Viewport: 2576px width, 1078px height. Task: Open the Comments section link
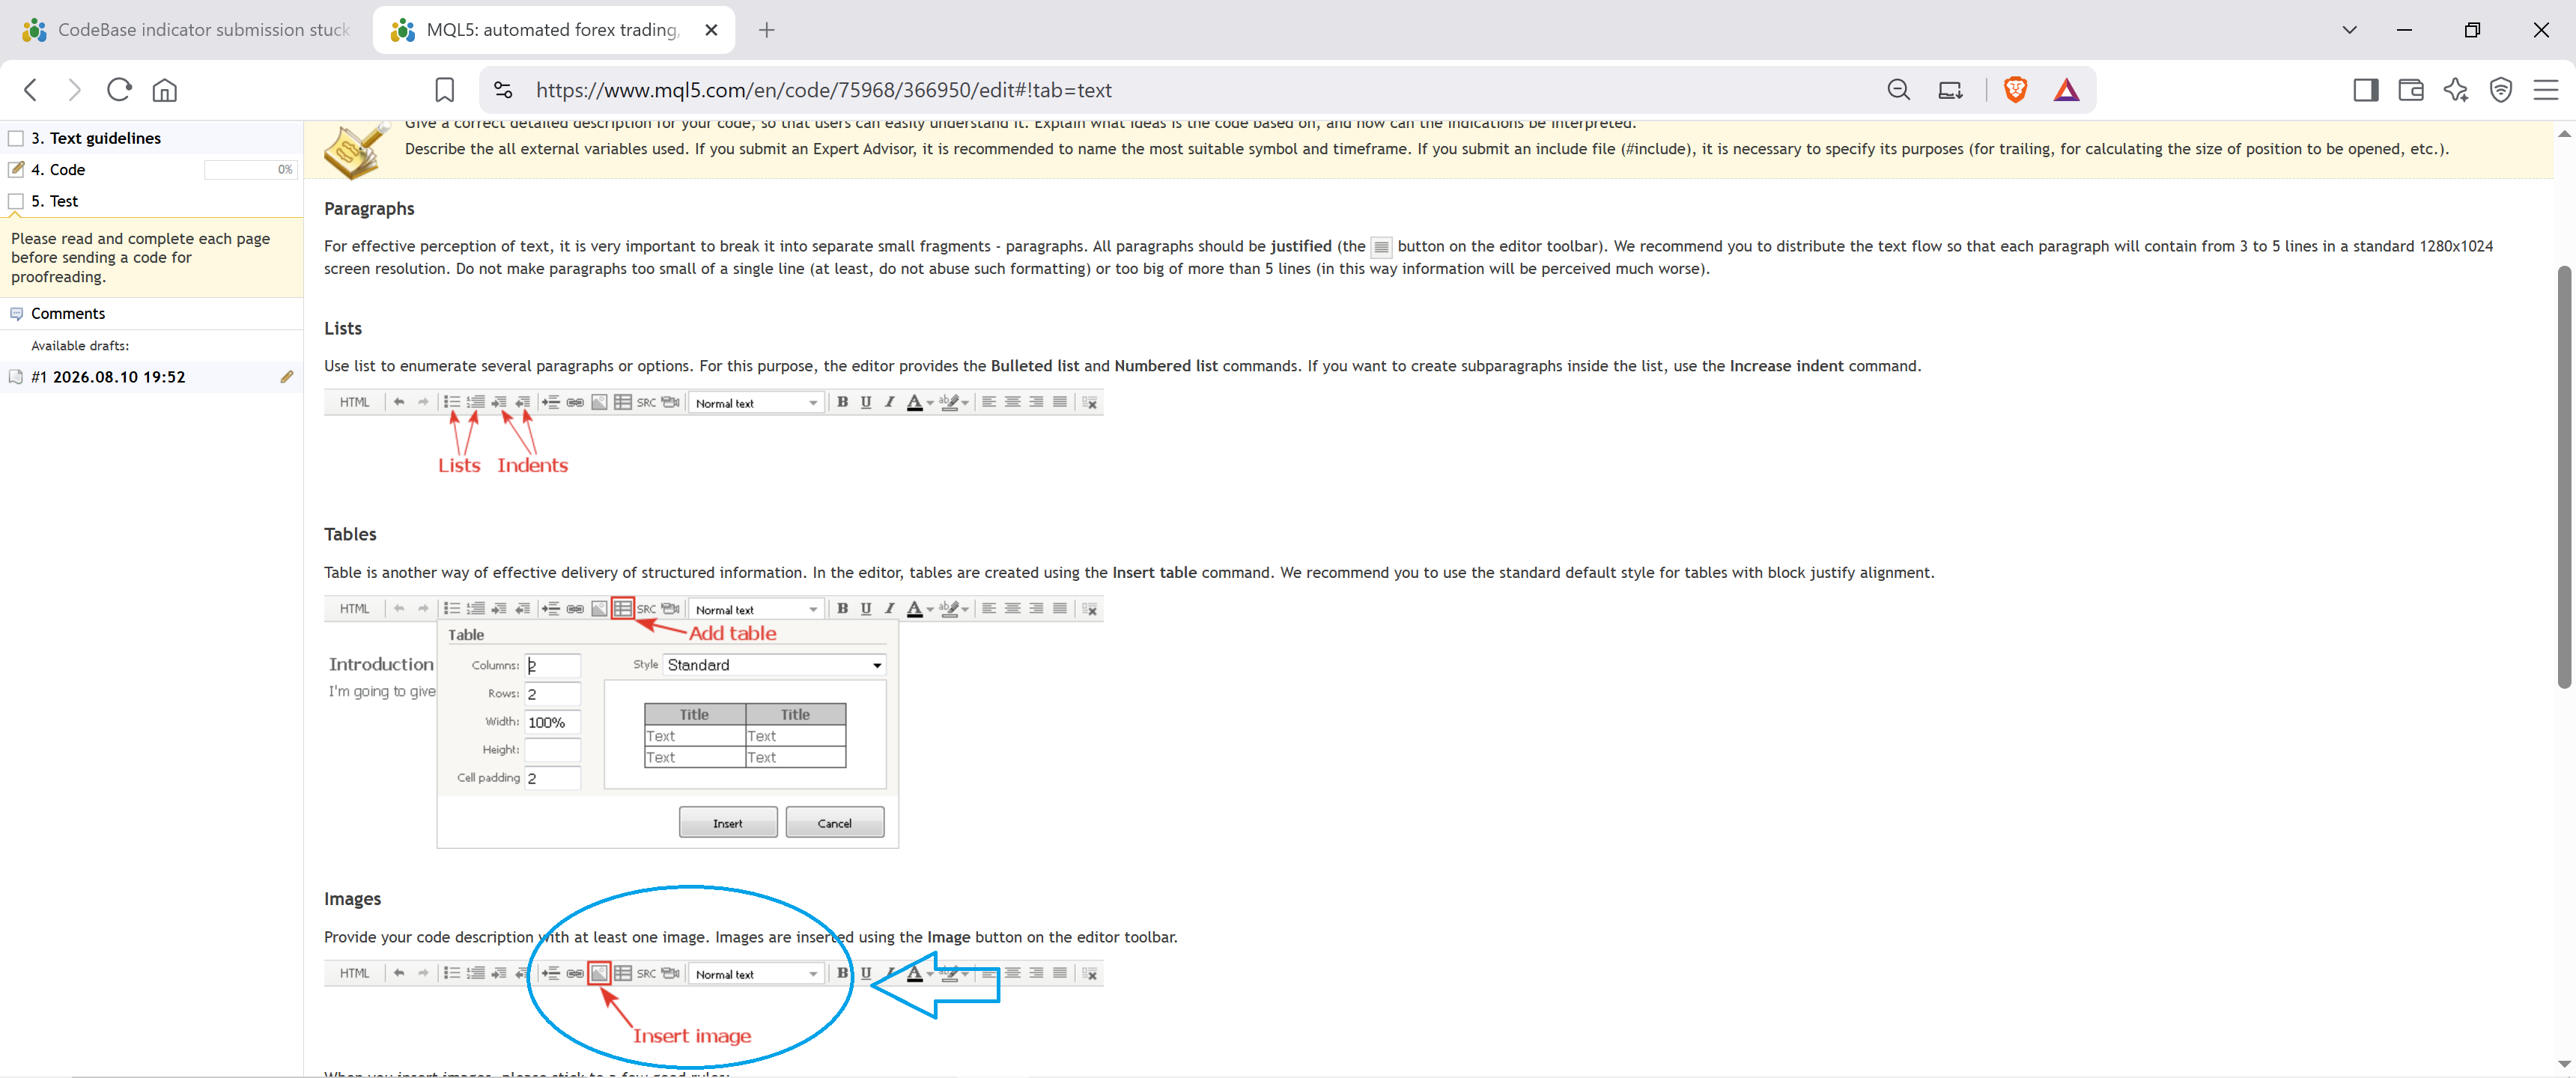click(x=68, y=314)
